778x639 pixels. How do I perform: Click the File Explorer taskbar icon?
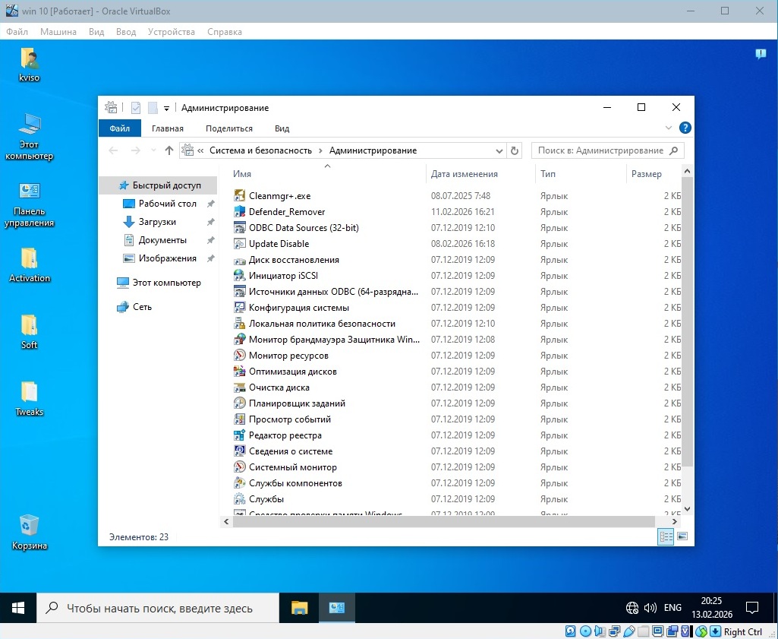coord(300,608)
